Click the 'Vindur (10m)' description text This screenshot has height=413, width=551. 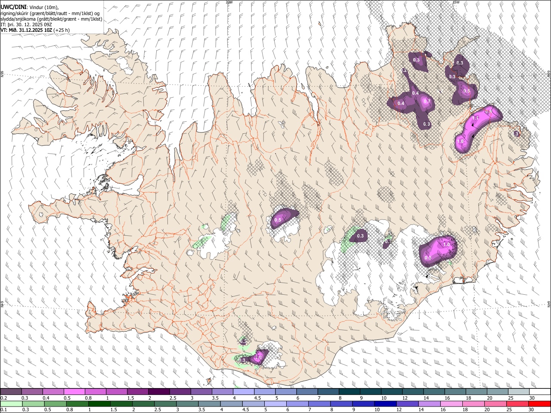point(43,7)
